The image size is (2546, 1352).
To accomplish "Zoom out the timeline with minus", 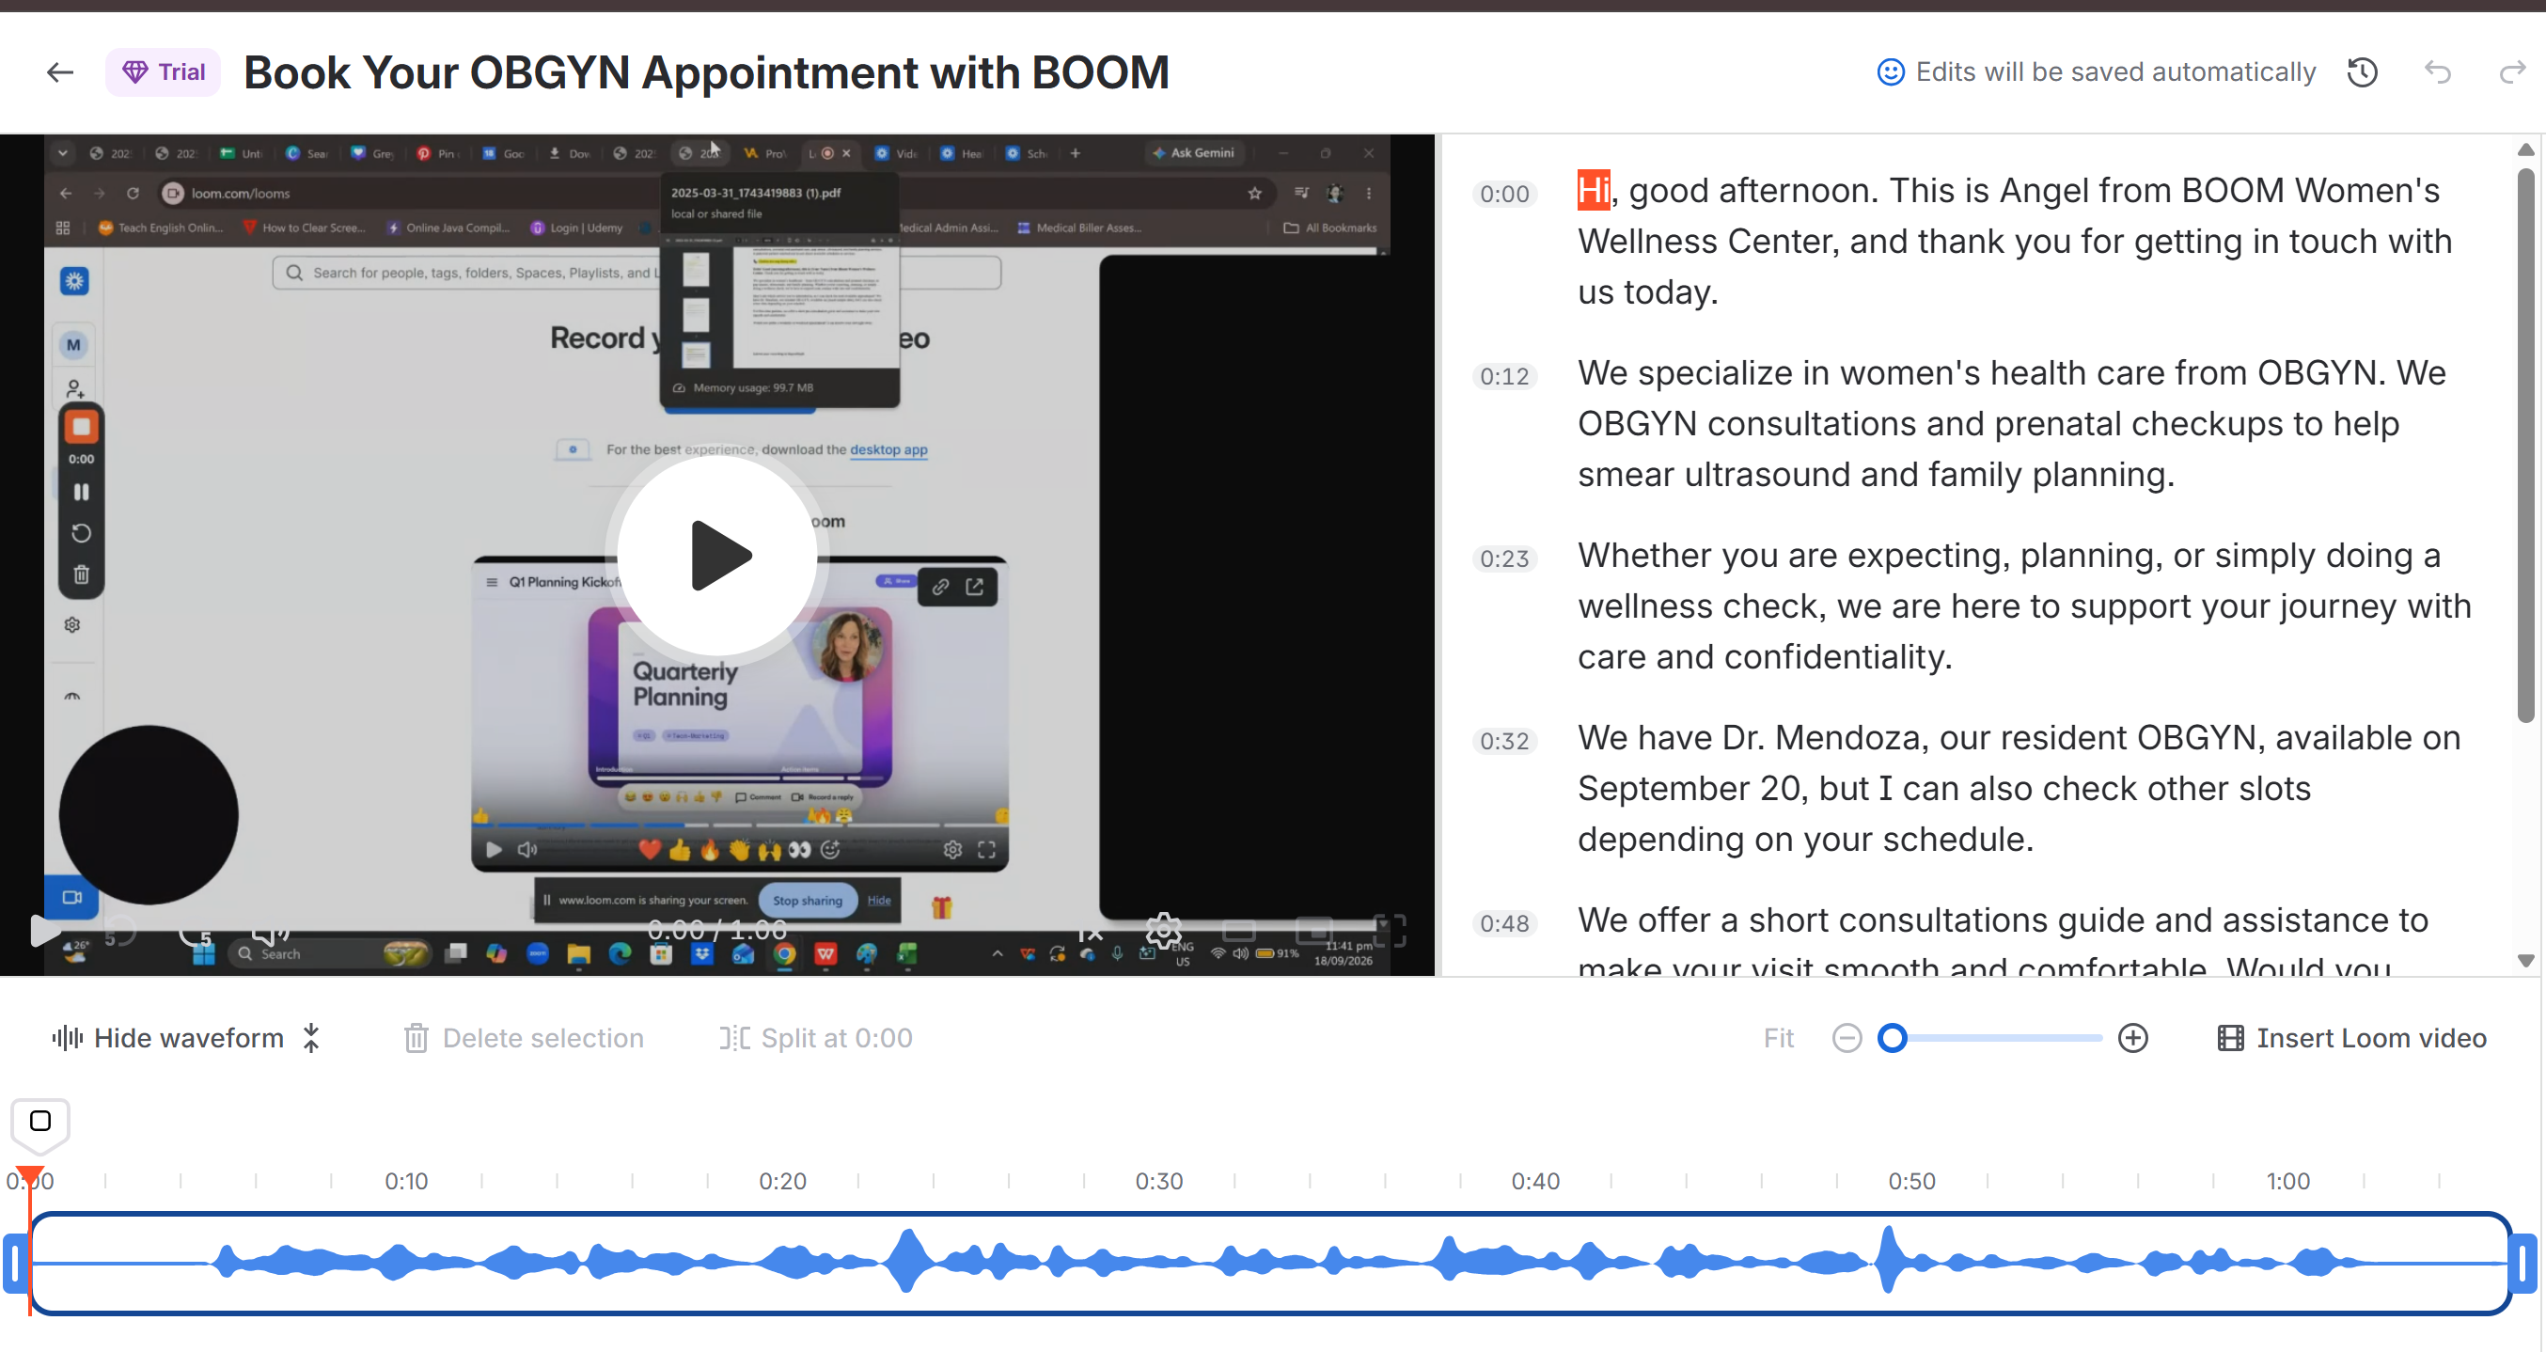I will [x=1847, y=1038].
